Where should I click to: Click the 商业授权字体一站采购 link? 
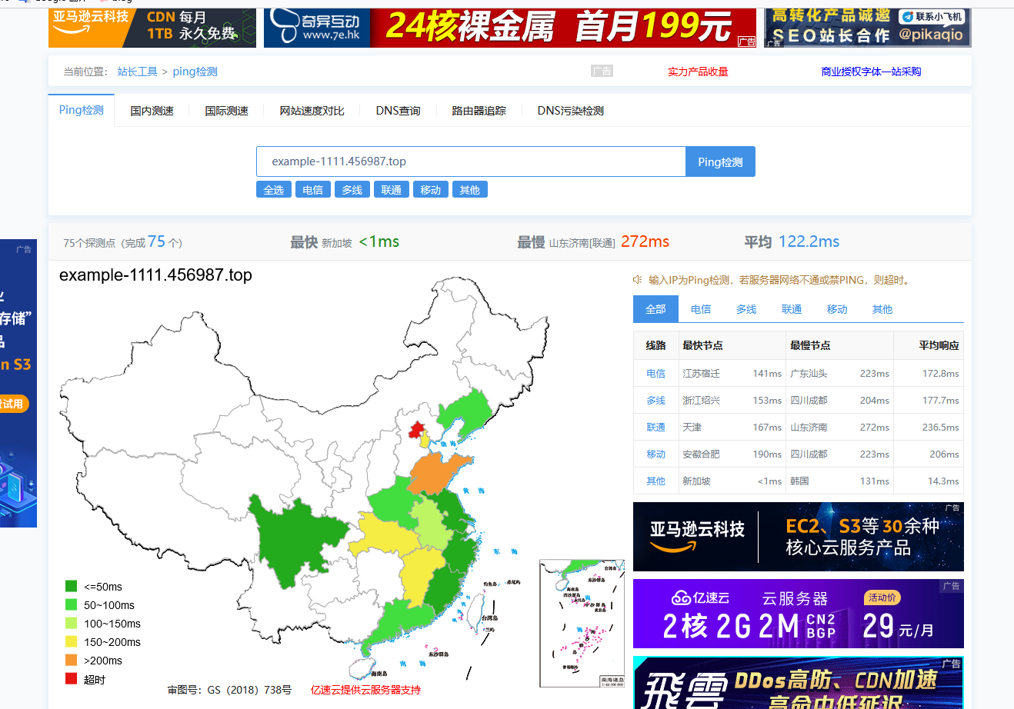871,72
